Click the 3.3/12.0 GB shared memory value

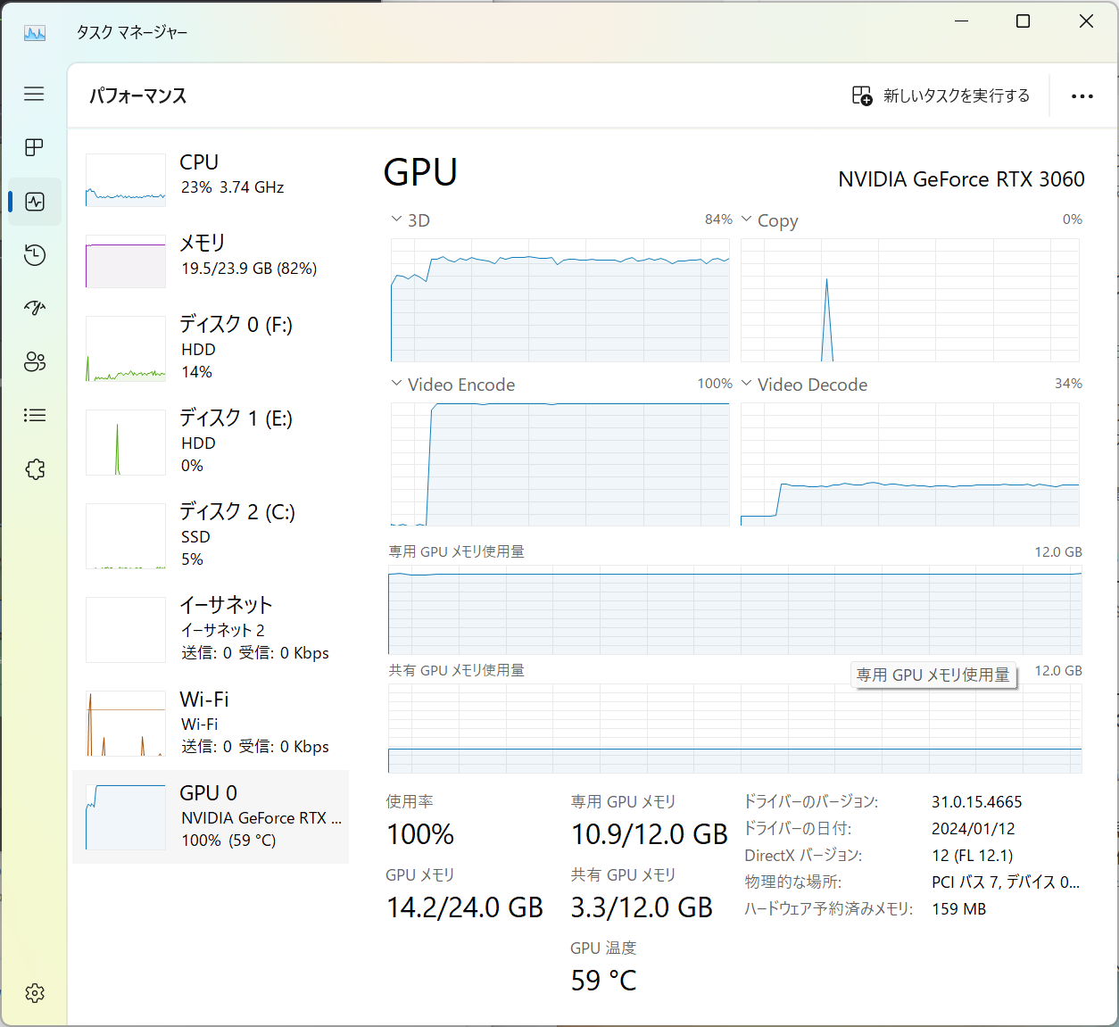[642, 907]
